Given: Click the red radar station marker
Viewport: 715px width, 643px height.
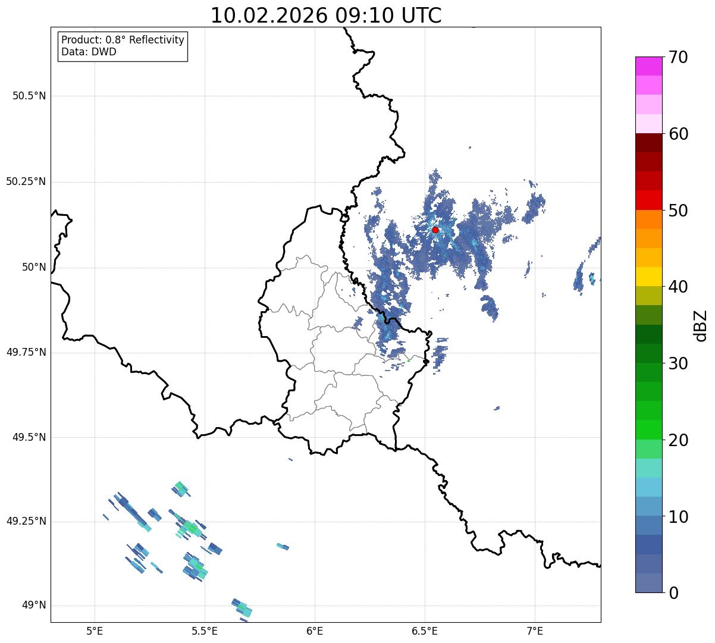Looking at the screenshot, I should click(435, 230).
